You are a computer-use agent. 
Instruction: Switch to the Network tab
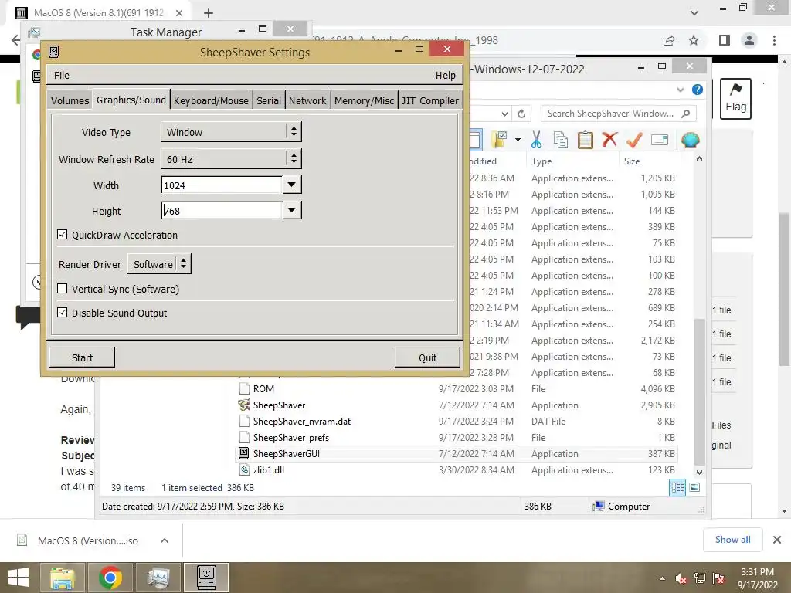point(307,100)
